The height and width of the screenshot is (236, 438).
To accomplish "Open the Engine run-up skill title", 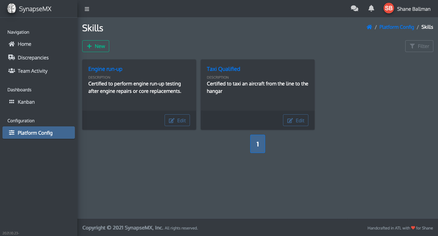I will click(105, 69).
